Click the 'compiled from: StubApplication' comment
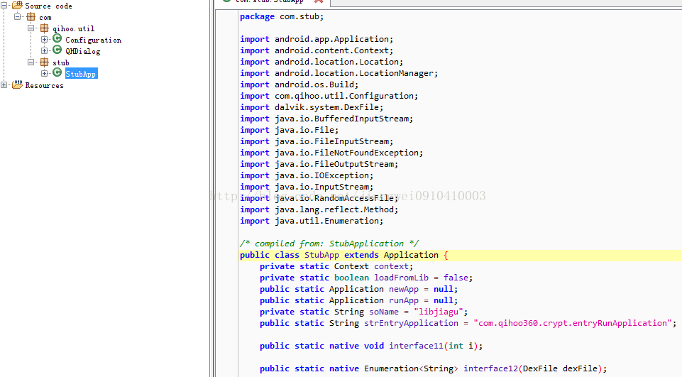Screen dimensions: 682x377 click(329, 244)
